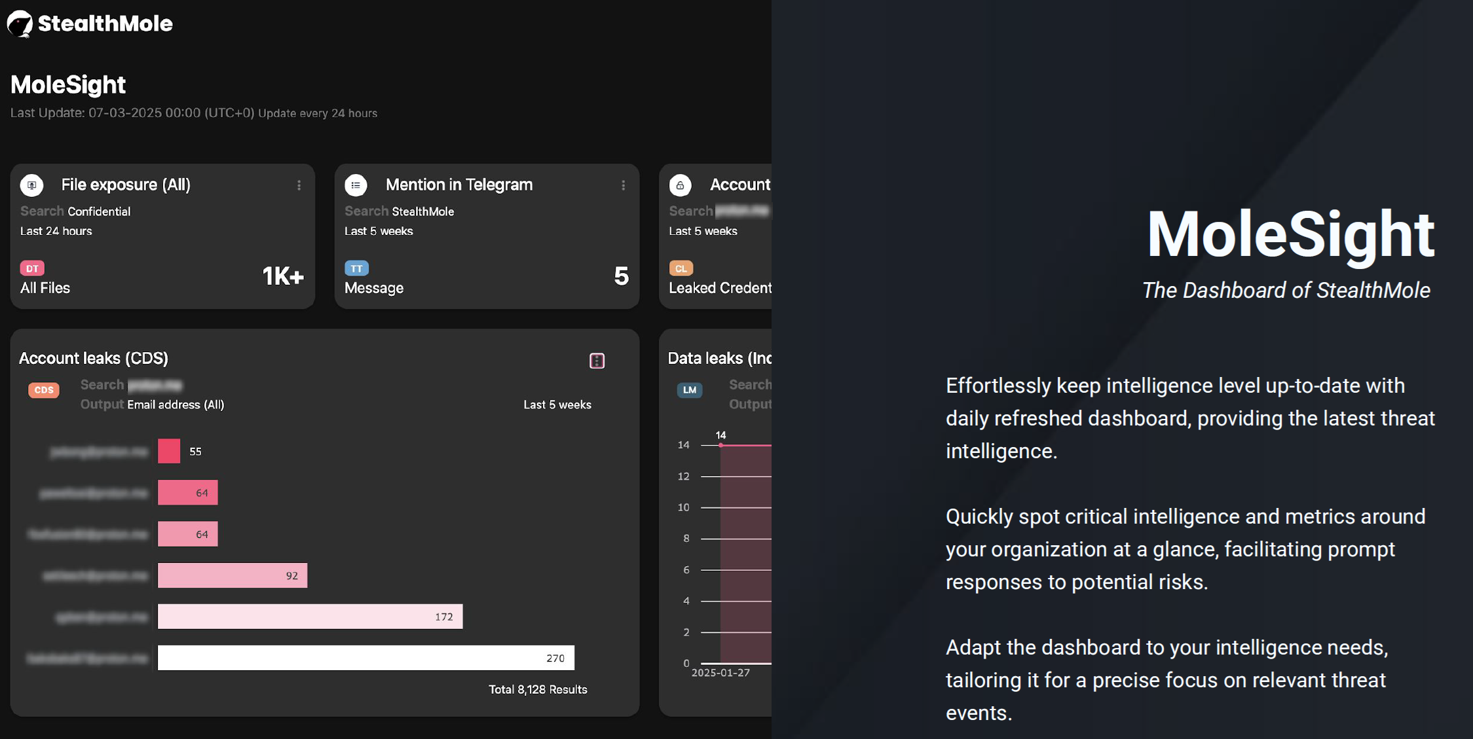Click the 14 data point on line chart
1473x739 pixels.
(721, 445)
